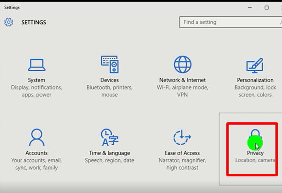The width and height of the screenshot is (282, 193).
Task: Open the Ease of Access icon
Action: point(182,137)
